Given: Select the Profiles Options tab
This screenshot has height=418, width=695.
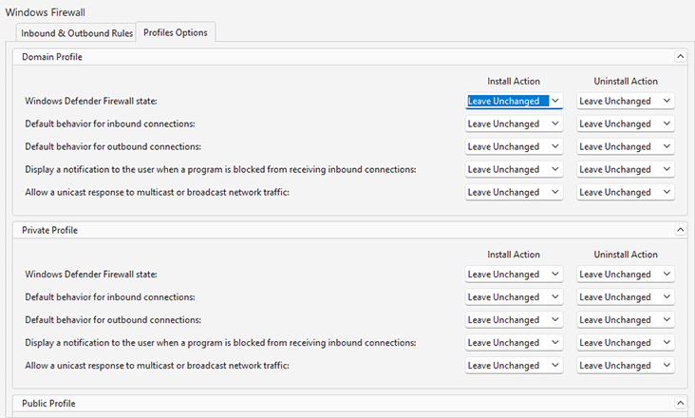Looking at the screenshot, I should coord(176,33).
